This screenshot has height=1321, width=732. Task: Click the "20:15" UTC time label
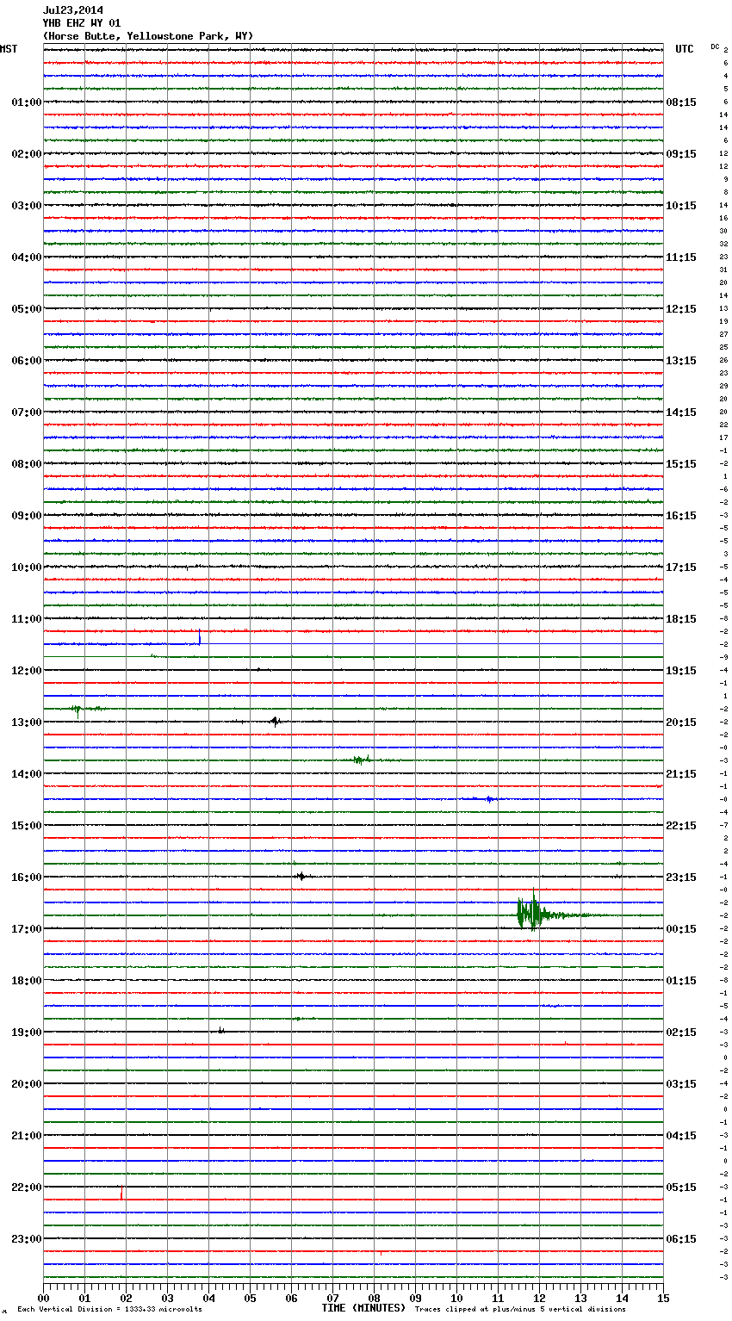click(681, 723)
